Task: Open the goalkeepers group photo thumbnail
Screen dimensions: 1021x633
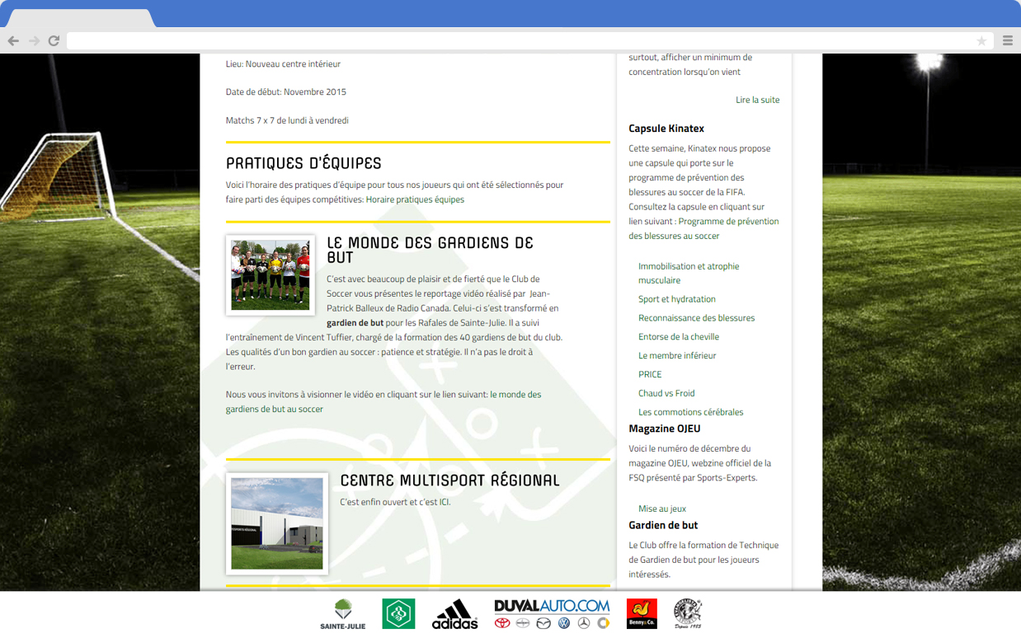Action: coord(271,275)
